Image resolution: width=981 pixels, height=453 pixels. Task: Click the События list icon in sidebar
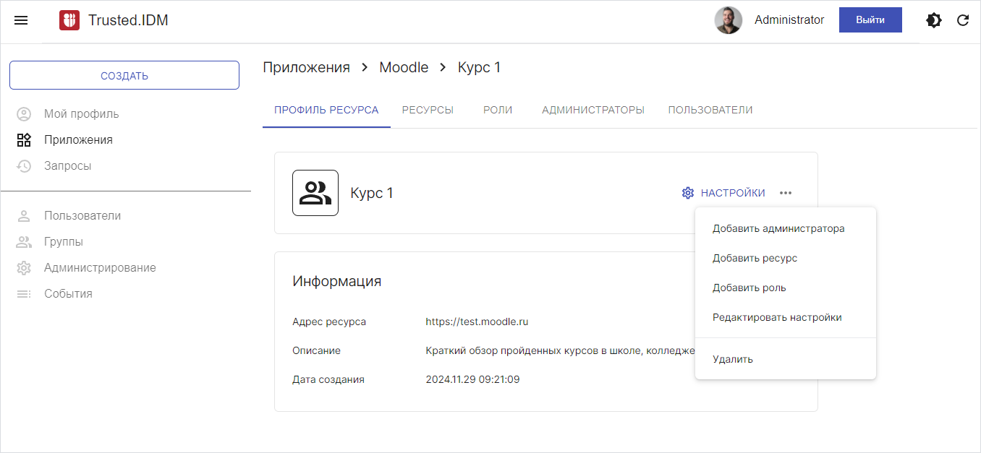pyautogui.click(x=24, y=294)
